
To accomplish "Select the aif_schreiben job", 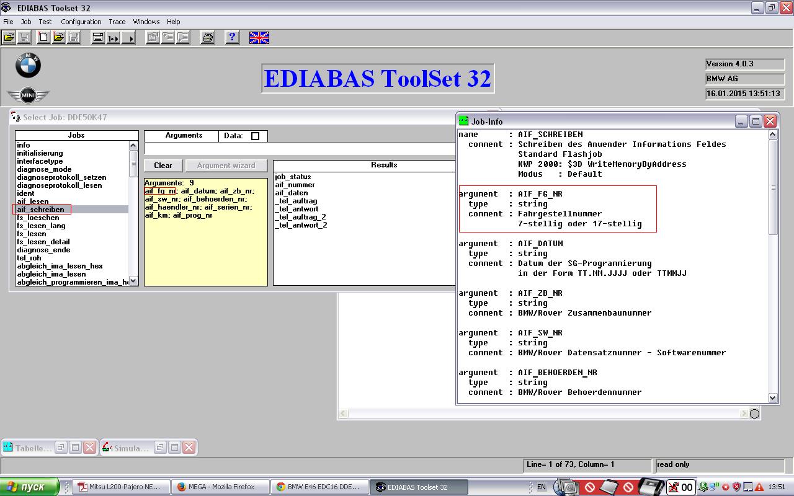I will pos(71,210).
